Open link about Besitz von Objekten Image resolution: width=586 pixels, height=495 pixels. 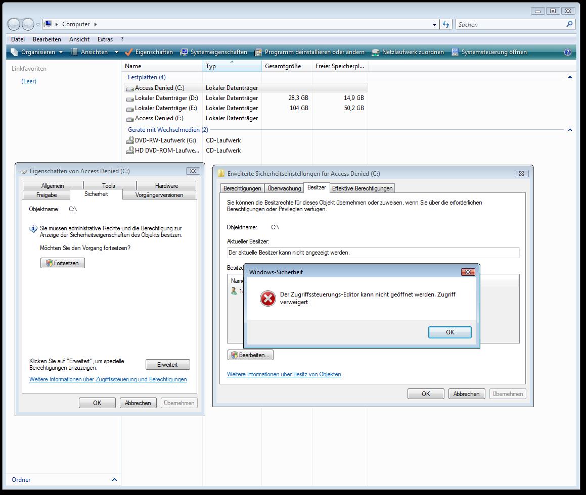(x=284, y=374)
